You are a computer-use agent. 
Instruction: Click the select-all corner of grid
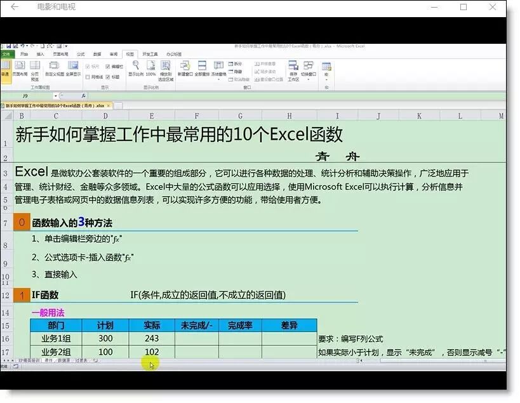[x=6, y=116]
